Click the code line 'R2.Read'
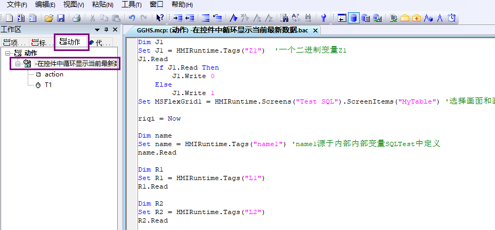Image resolution: width=495 pixels, height=230 pixels. tap(153, 220)
